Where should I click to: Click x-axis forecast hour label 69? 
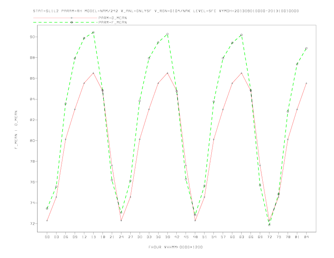(260, 237)
